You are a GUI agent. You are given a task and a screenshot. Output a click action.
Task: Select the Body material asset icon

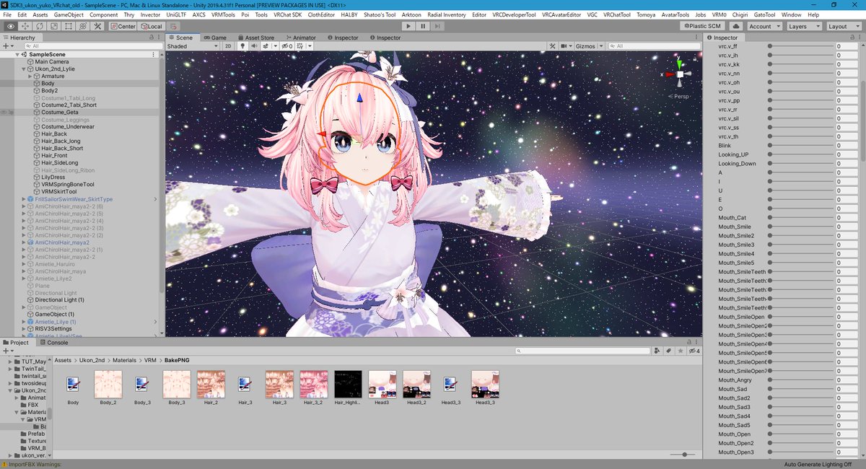73,384
